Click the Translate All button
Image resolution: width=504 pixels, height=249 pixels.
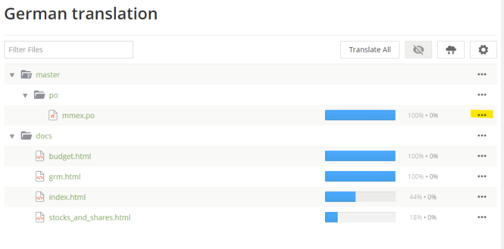(x=370, y=50)
